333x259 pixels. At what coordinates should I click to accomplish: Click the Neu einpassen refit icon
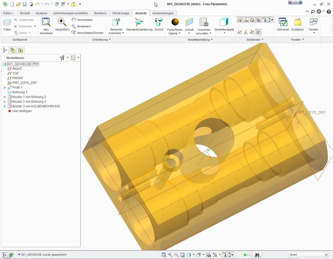pyautogui.click(x=46, y=22)
